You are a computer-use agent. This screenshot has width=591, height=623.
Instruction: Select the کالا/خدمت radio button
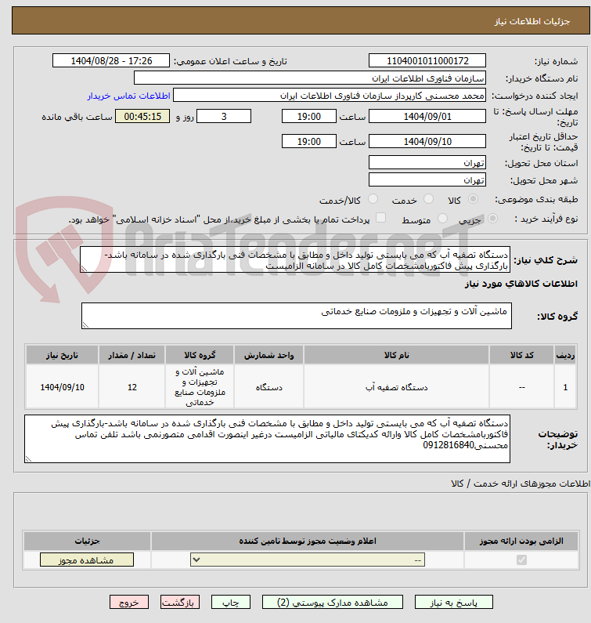(373, 199)
